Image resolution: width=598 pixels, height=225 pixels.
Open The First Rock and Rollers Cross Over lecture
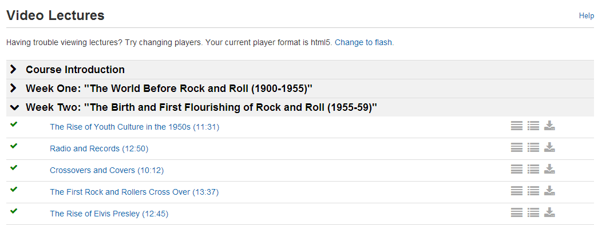click(x=134, y=192)
